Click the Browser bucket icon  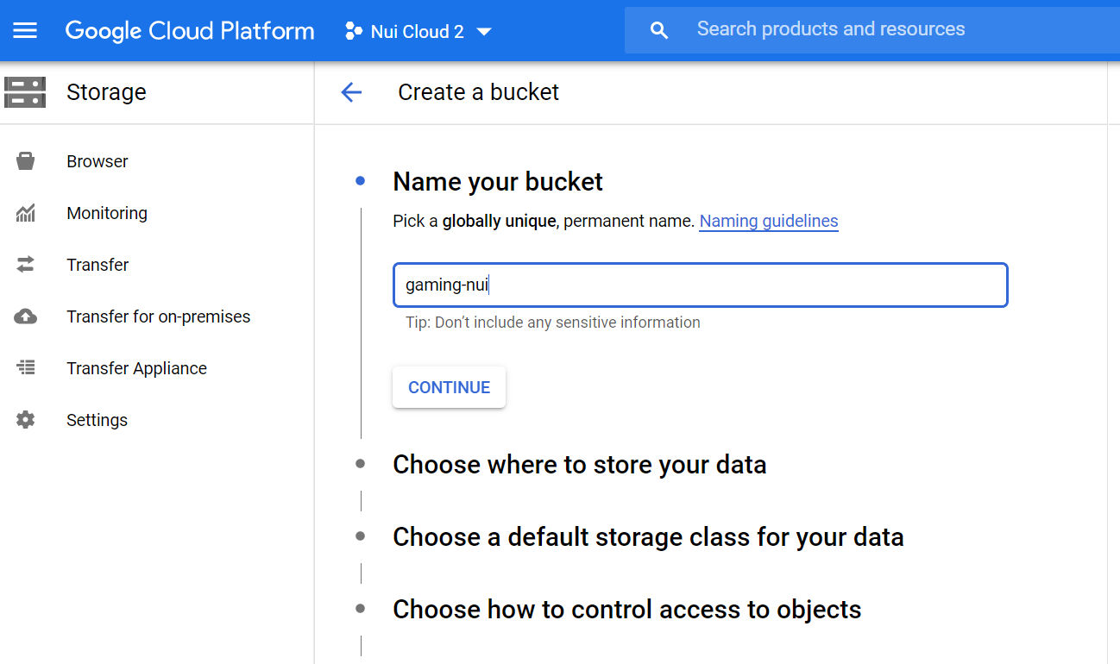point(26,161)
